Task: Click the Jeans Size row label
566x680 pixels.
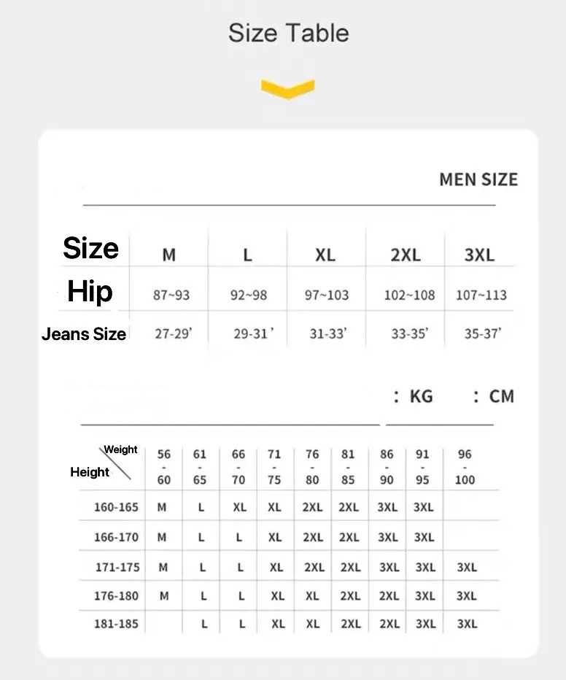Action: [84, 334]
